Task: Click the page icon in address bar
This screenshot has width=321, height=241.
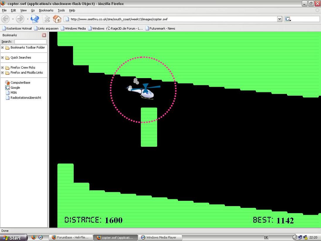Action: click(67, 19)
